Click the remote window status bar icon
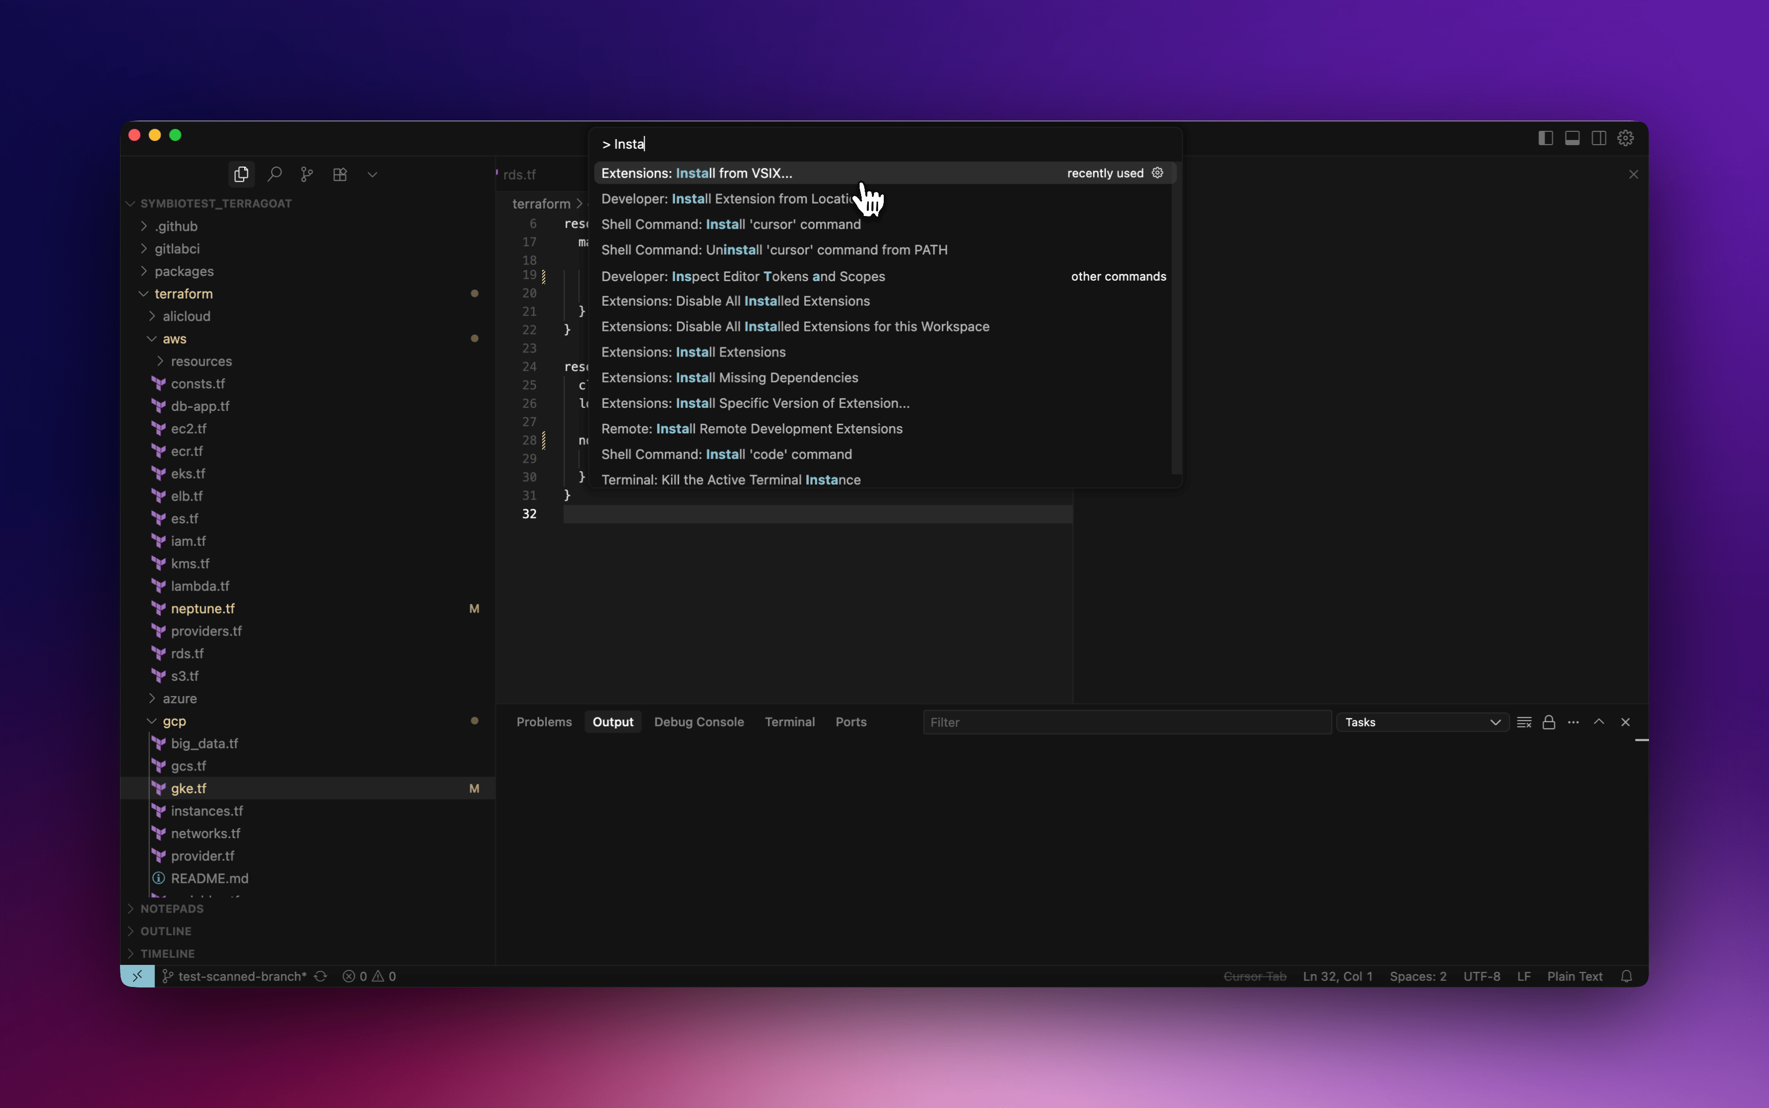This screenshot has width=1769, height=1108. tap(137, 976)
